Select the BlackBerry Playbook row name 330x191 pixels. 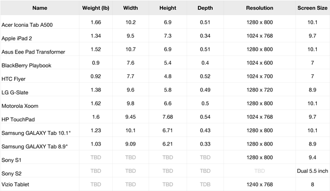point(26,66)
